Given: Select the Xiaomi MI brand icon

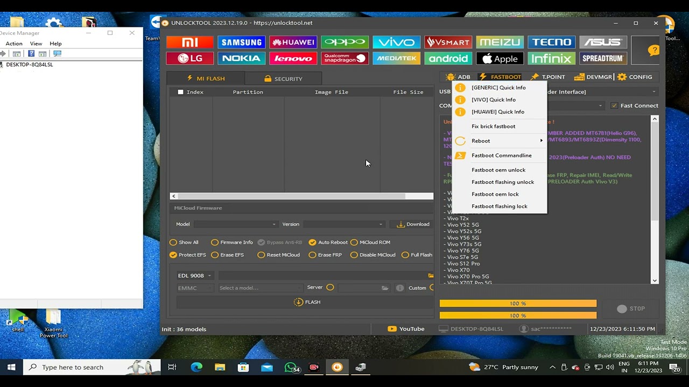Looking at the screenshot, I should coord(189,42).
